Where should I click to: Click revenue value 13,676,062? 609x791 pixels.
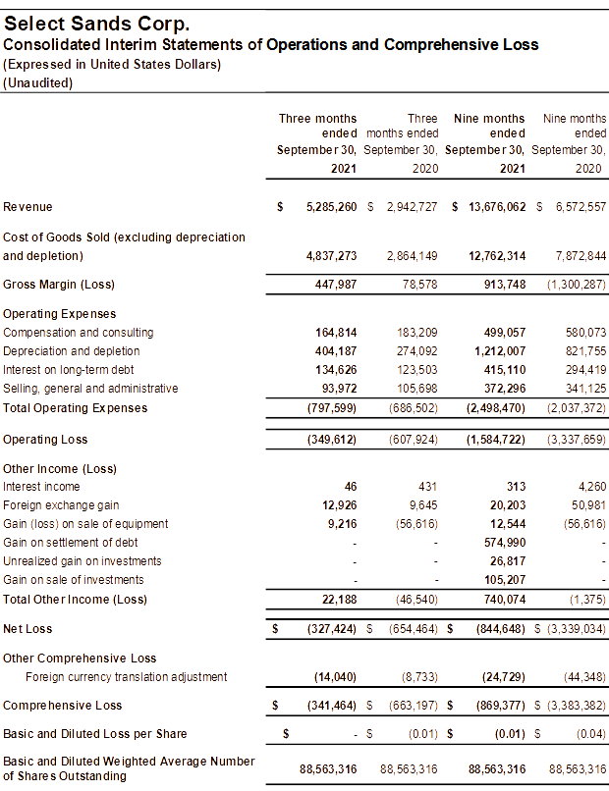pyautogui.click(x=497, y=207)
